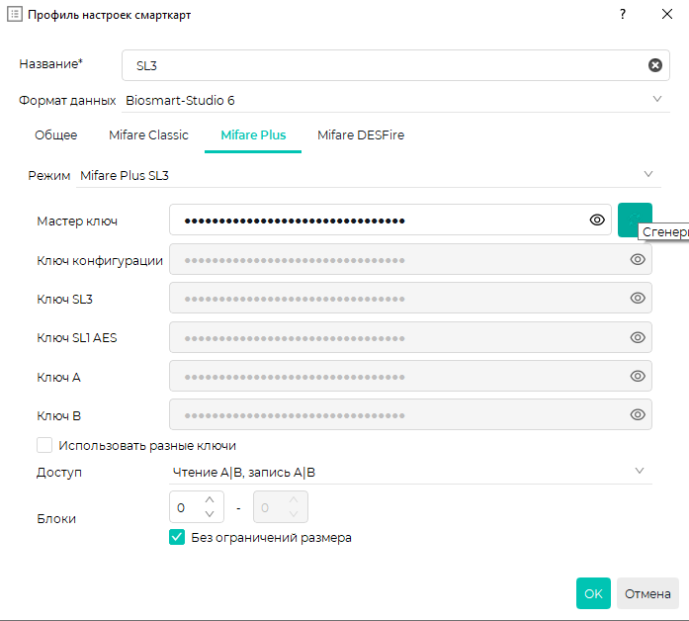Enable Использовать разные ключи checkbox
Screen dimensions: 689x621
click(44, 445)
